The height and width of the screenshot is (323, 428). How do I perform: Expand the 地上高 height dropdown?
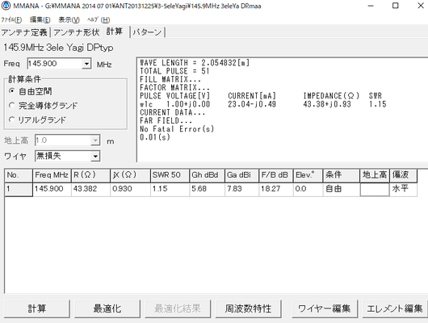tap(95, 141)
